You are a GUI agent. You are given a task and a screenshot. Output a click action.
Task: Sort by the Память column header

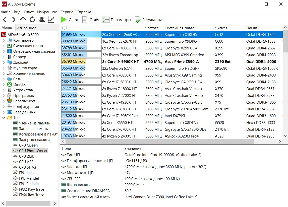click(x=263, y=28)
